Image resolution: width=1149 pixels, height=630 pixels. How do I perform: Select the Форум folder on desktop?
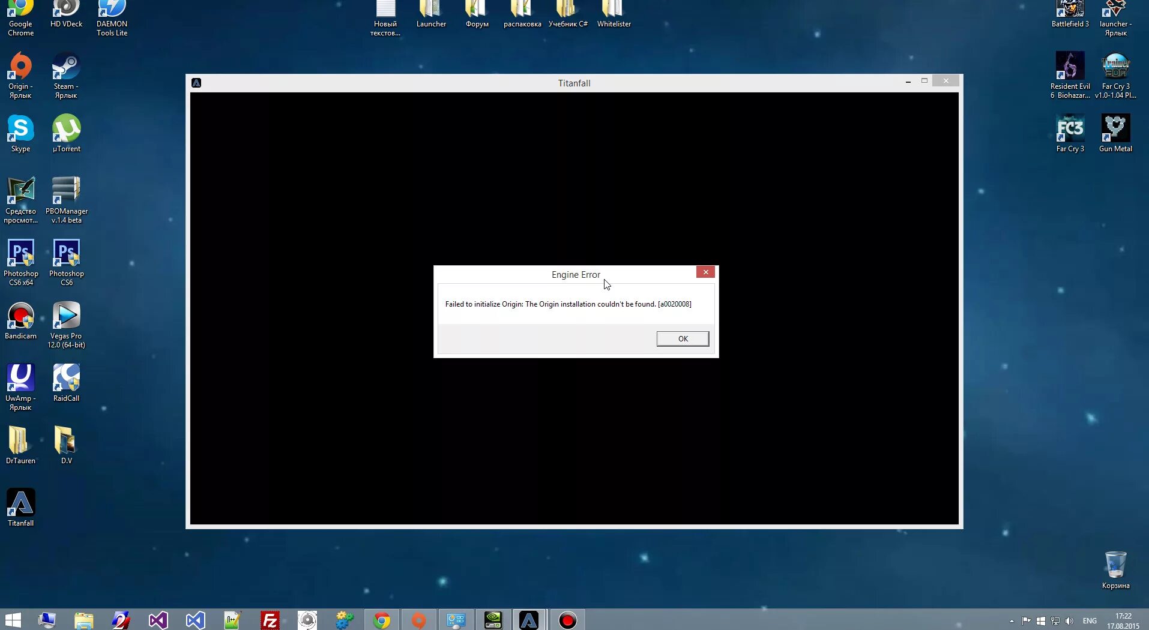[477, 14]
